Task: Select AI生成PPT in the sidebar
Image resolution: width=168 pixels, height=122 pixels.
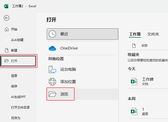Action: pos(18,97)
